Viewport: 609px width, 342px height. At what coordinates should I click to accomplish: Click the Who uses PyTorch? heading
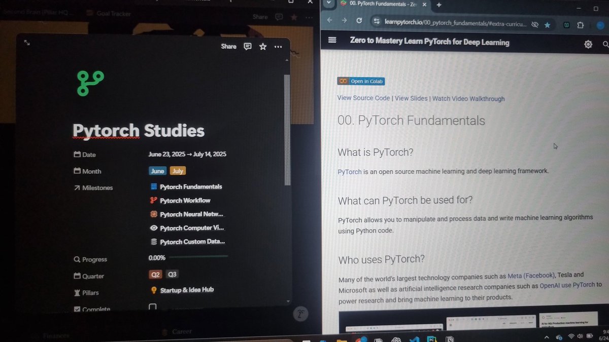pos(381,260)
